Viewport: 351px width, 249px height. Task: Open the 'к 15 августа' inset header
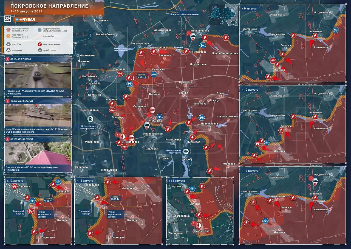coord(177,181)
